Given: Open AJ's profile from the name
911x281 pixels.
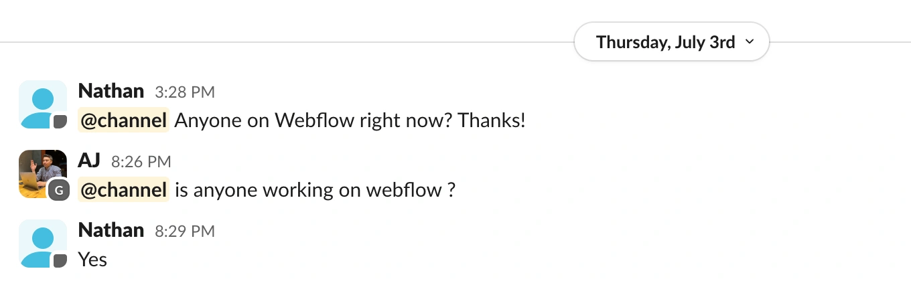Looking at the screenshot, I should (x=90, y=160).
